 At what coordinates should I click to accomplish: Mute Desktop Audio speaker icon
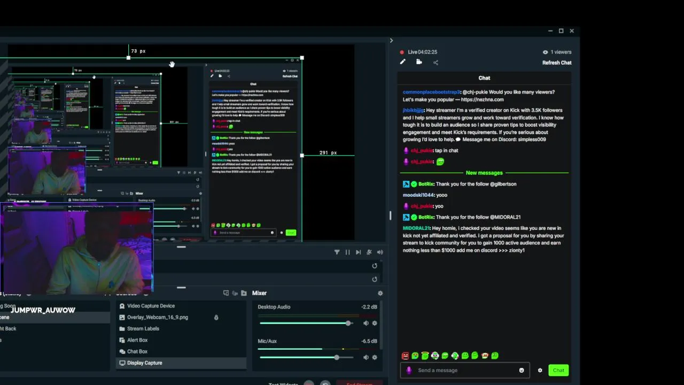(366, 323)
